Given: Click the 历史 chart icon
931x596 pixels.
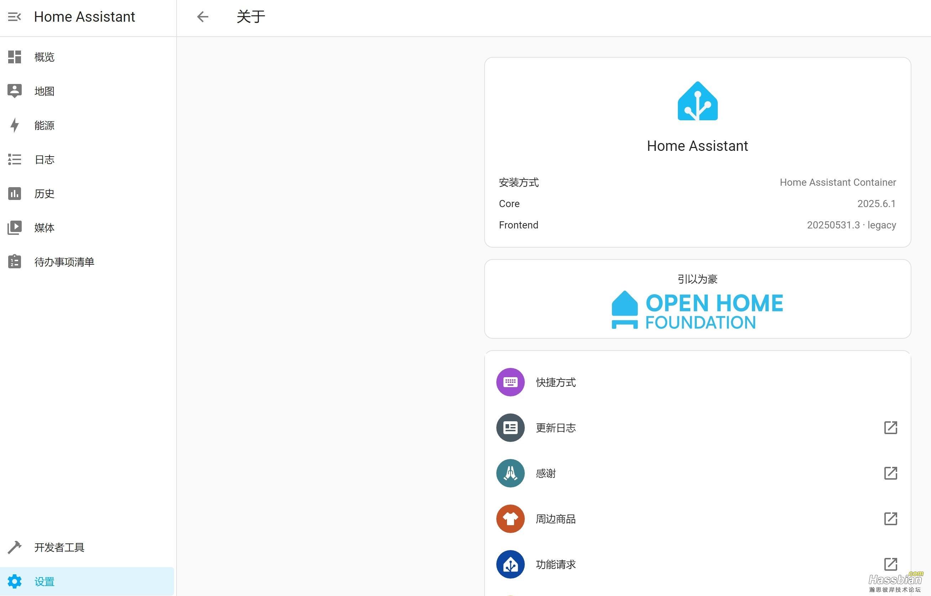Looking at the screenshot, I should coord(15,194).
